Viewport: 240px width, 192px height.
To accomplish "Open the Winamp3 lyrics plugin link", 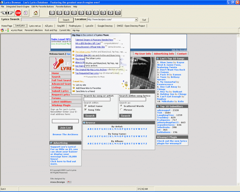I will (x=172, y=142).
